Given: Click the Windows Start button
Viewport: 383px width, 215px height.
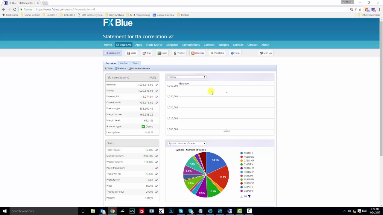Looking at the screenshot, I should 5,211.
